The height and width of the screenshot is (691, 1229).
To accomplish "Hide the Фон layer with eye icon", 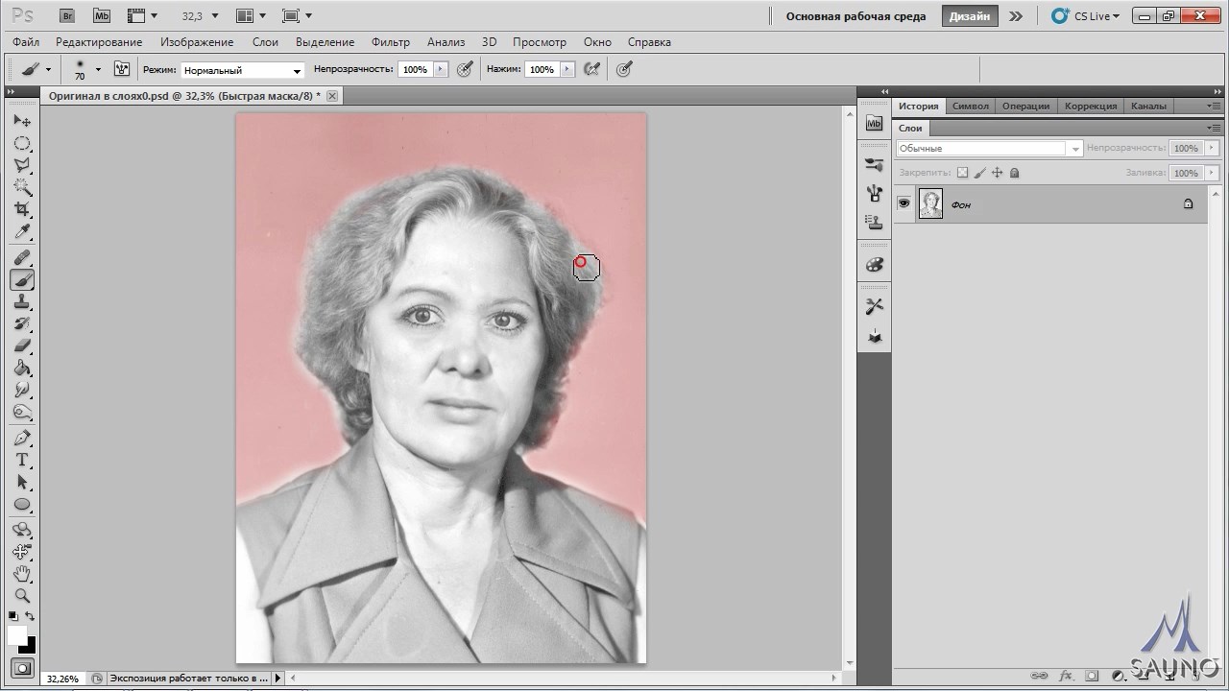I will [x=904, y=203].
